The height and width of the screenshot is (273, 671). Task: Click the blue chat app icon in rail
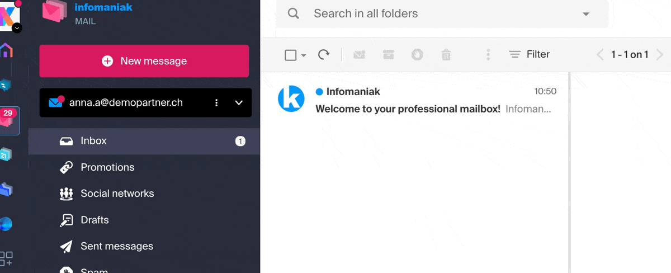click(x=6, y=85)
